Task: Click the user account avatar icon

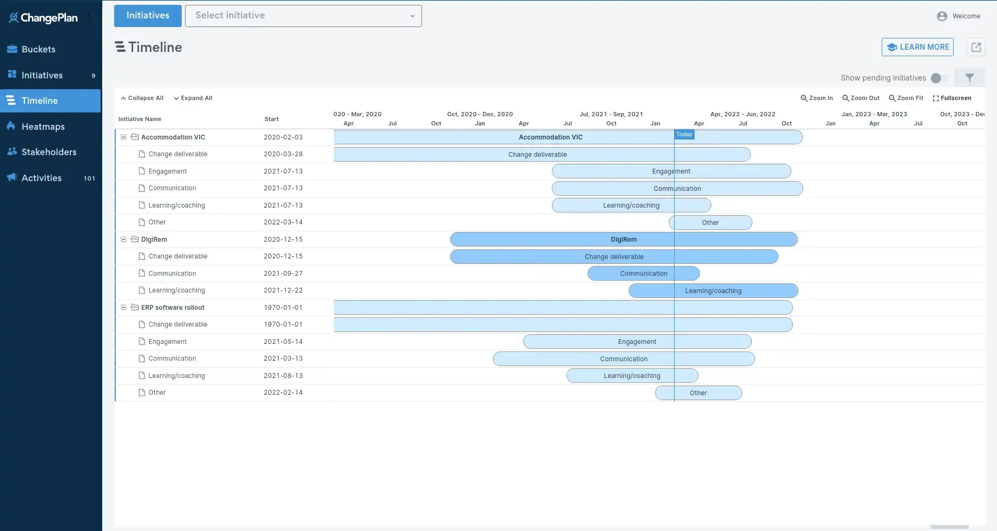Action: click(942, 16)
